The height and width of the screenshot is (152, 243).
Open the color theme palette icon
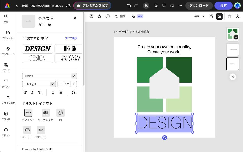tap(99, 16)
